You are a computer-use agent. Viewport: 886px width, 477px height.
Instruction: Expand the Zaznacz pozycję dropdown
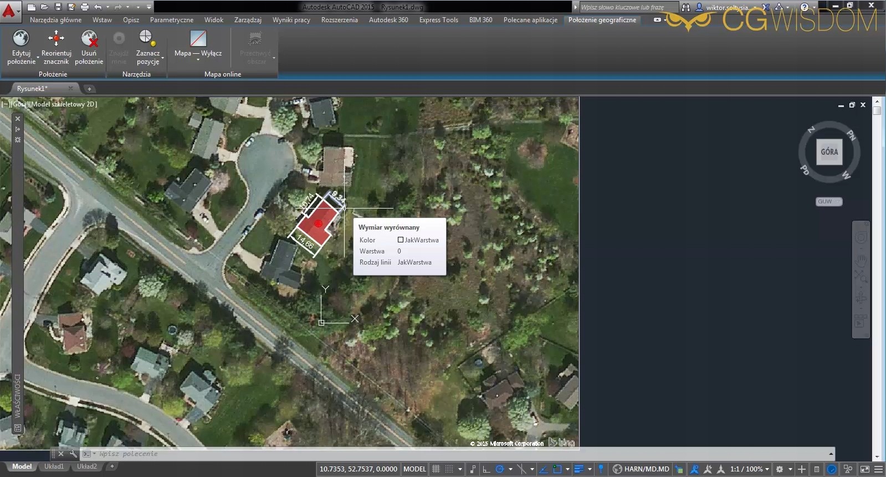point(162,58)
